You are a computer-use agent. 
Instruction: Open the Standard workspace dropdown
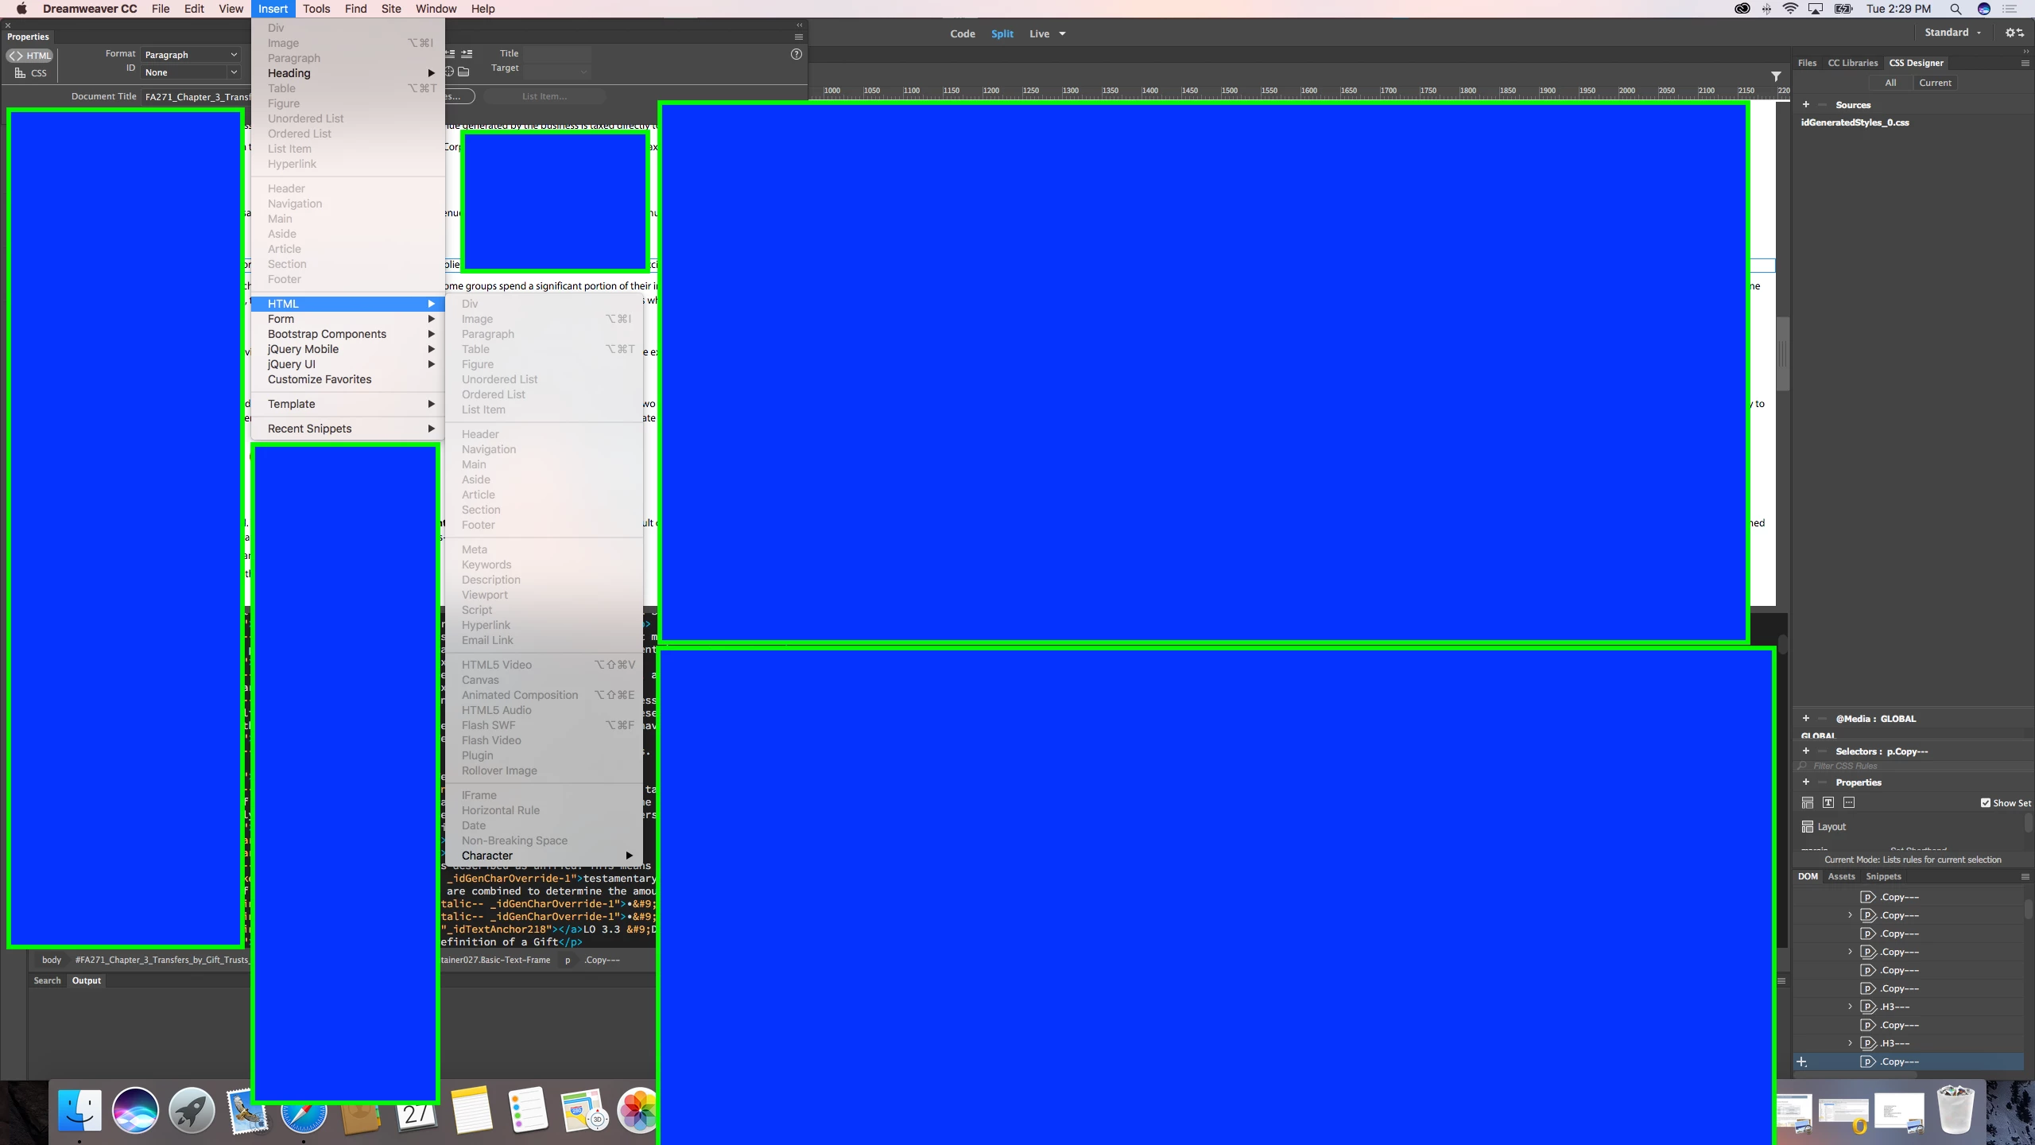(1952, 33)
